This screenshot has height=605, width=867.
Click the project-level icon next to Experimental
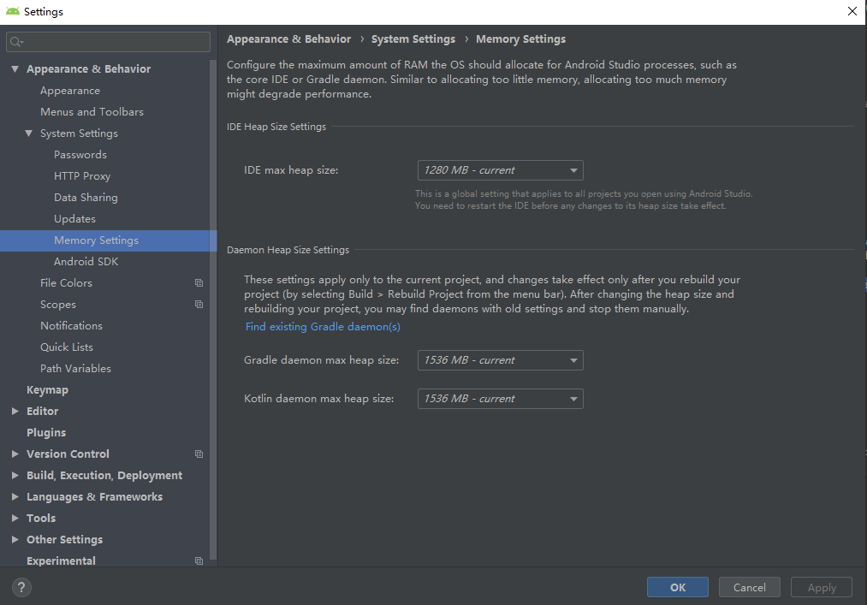point(199,561)
